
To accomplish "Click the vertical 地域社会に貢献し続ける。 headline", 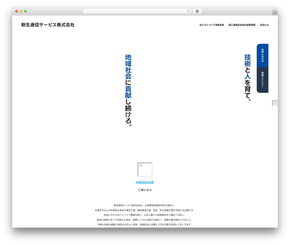I will click(128, 90).
